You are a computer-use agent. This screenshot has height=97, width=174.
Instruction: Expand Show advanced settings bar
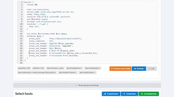pos(87,85)
